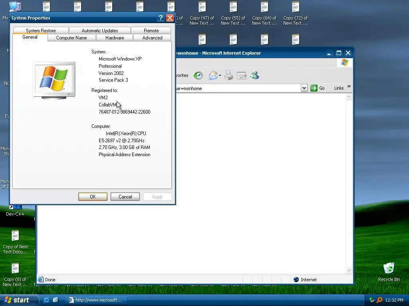Confirm System Properties with OK
Screen dimensions: 409x306
93,197
